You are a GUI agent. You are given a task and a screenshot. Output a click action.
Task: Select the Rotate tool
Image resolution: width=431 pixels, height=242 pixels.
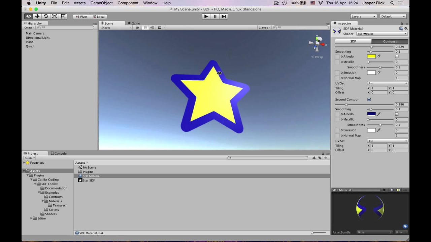pos(45,16)
